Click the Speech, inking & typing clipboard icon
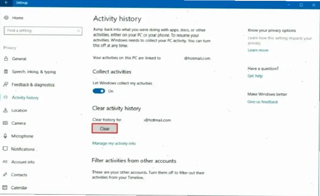Viewport: 320px width, 196px height. coord(6,71)
